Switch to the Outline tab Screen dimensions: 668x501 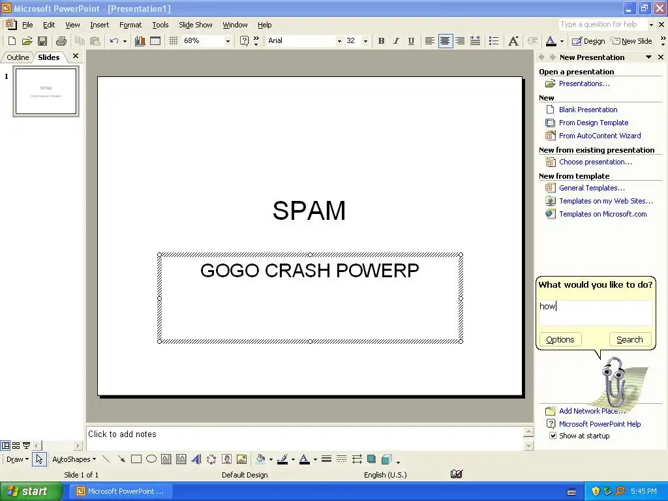18,57
